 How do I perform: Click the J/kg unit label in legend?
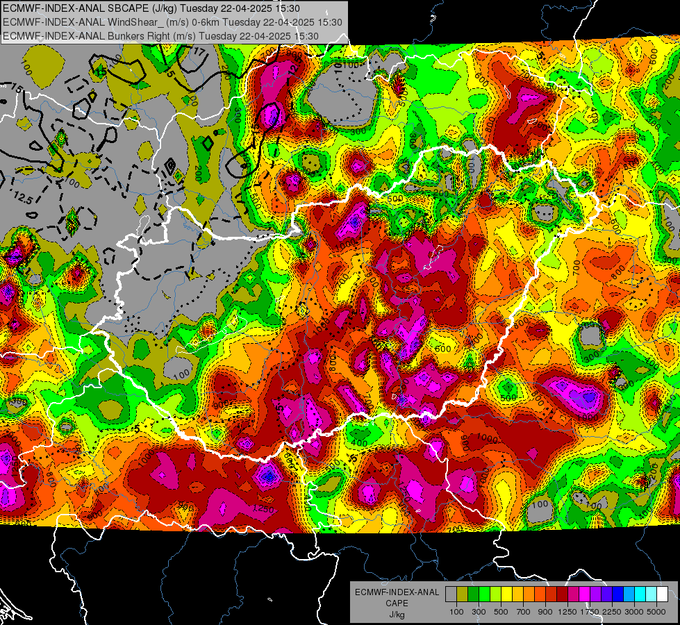[397, 615]
